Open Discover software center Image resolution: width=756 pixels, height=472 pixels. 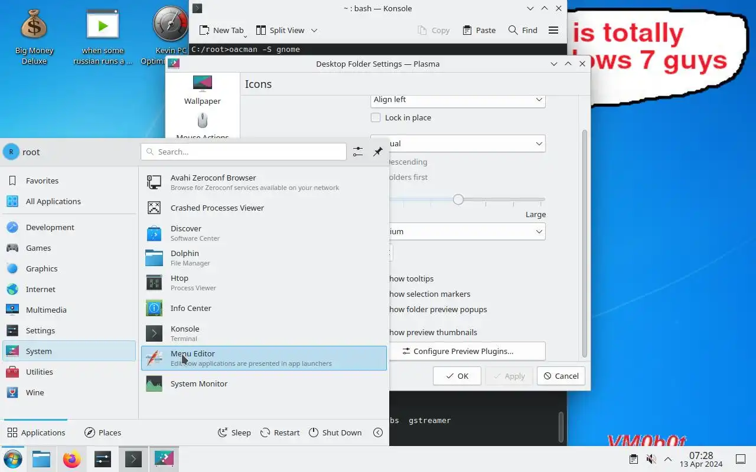coord(263,233)
